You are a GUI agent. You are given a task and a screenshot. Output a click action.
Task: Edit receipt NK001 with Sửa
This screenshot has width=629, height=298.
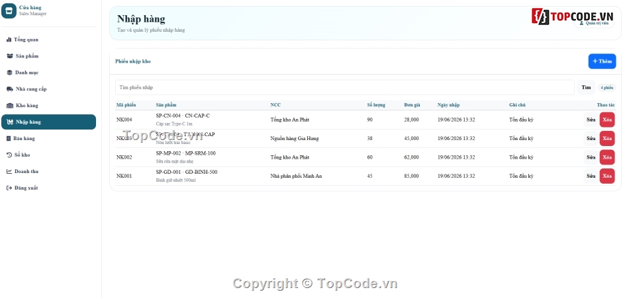(x=591, y=176)
